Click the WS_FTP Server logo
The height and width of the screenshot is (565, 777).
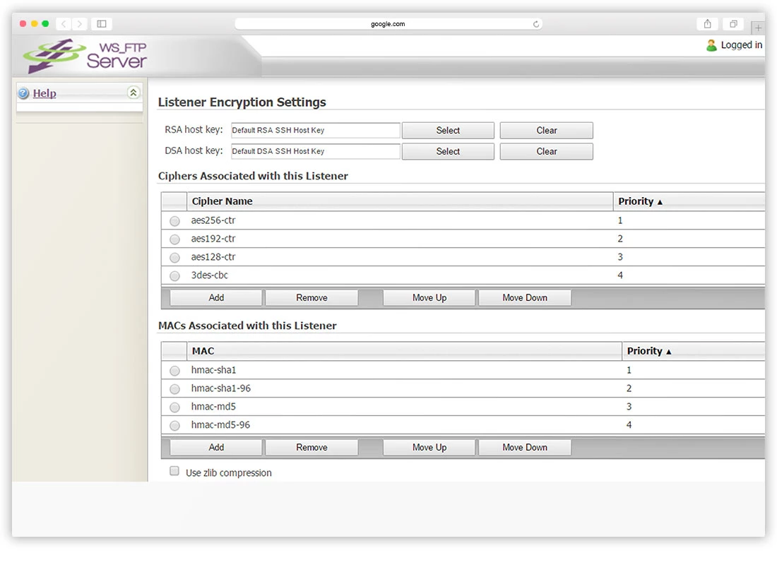click(x=85, y=56)
